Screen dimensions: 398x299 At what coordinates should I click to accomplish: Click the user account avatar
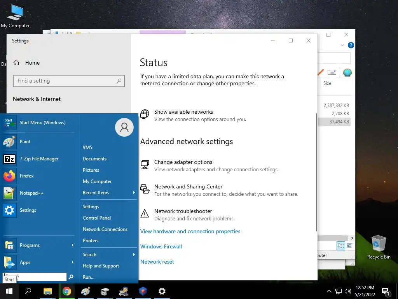(x=124, y=127)
